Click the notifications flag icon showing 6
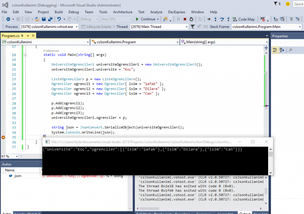 (277, 4)
